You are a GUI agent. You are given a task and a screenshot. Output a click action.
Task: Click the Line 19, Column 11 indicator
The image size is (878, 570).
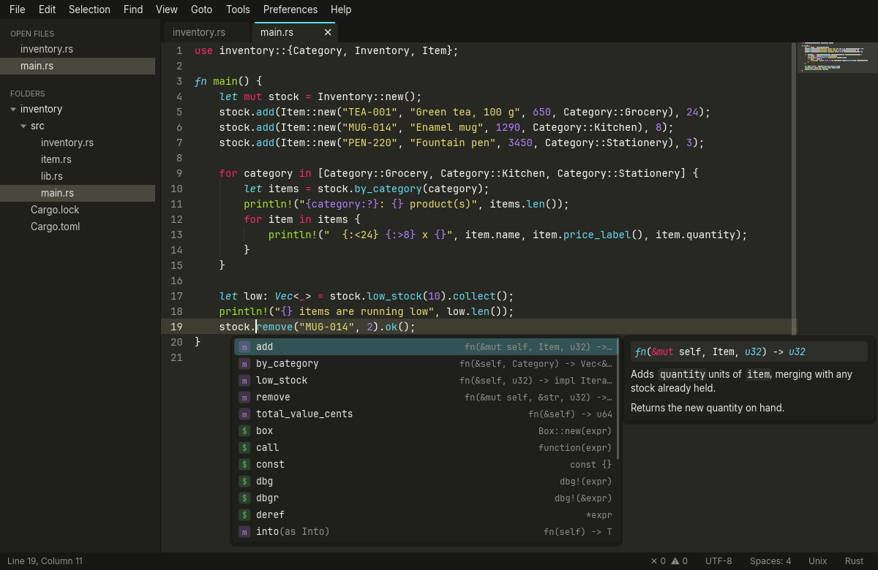point(45,561)
